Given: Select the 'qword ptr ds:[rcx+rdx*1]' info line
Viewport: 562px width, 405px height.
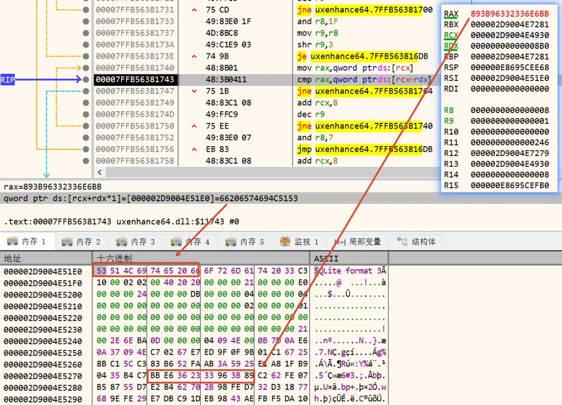Looking at the screenshot, I should [150, 199].
